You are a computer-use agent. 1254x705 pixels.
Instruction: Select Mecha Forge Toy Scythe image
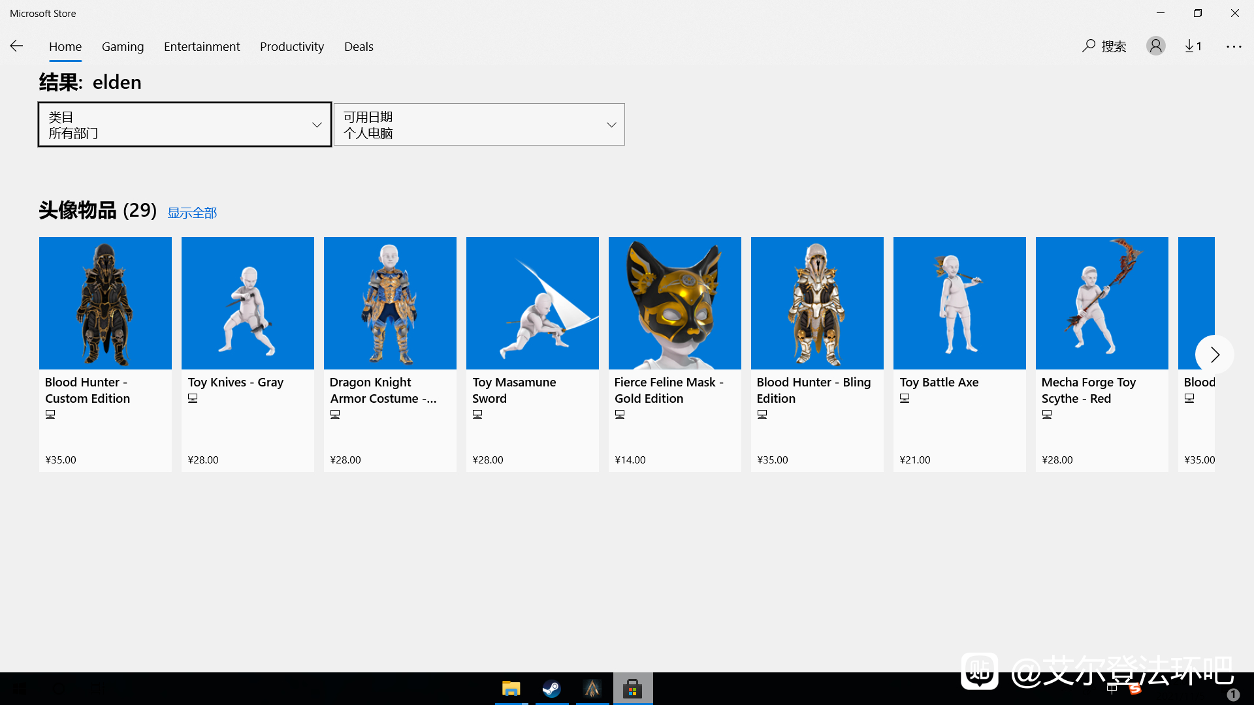tap(1102, 303)
